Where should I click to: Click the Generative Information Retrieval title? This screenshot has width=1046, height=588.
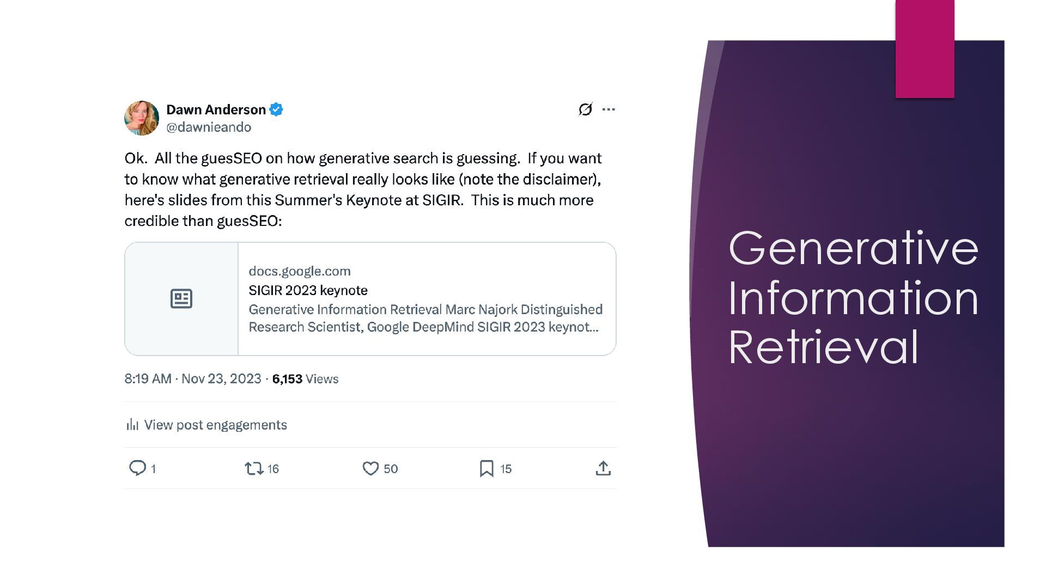tap(853, 297)
